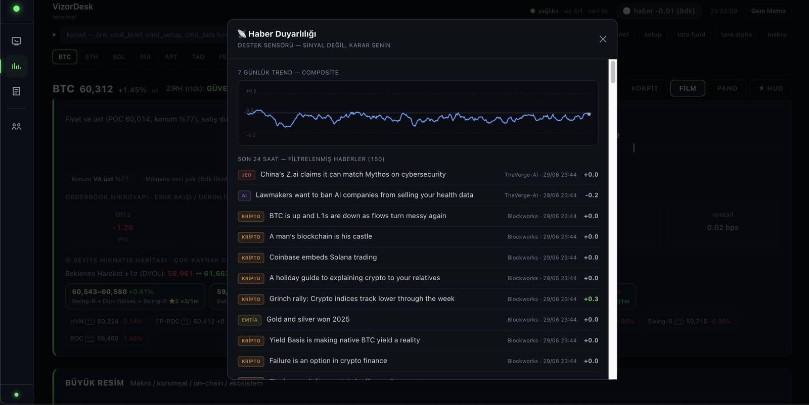809x405 pixels.
Task: Run the tara-alpha quick command
Action: (736, 35)
